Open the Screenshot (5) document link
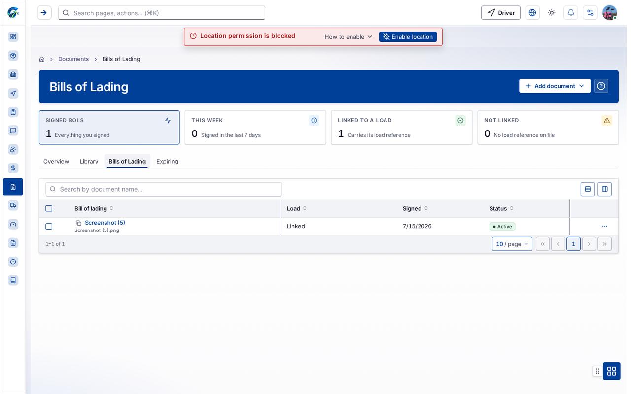The height and width of the screenshot is (394, 631). (105, 223)
